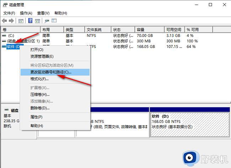Click the 168.05 GB capacity cell

146,47
